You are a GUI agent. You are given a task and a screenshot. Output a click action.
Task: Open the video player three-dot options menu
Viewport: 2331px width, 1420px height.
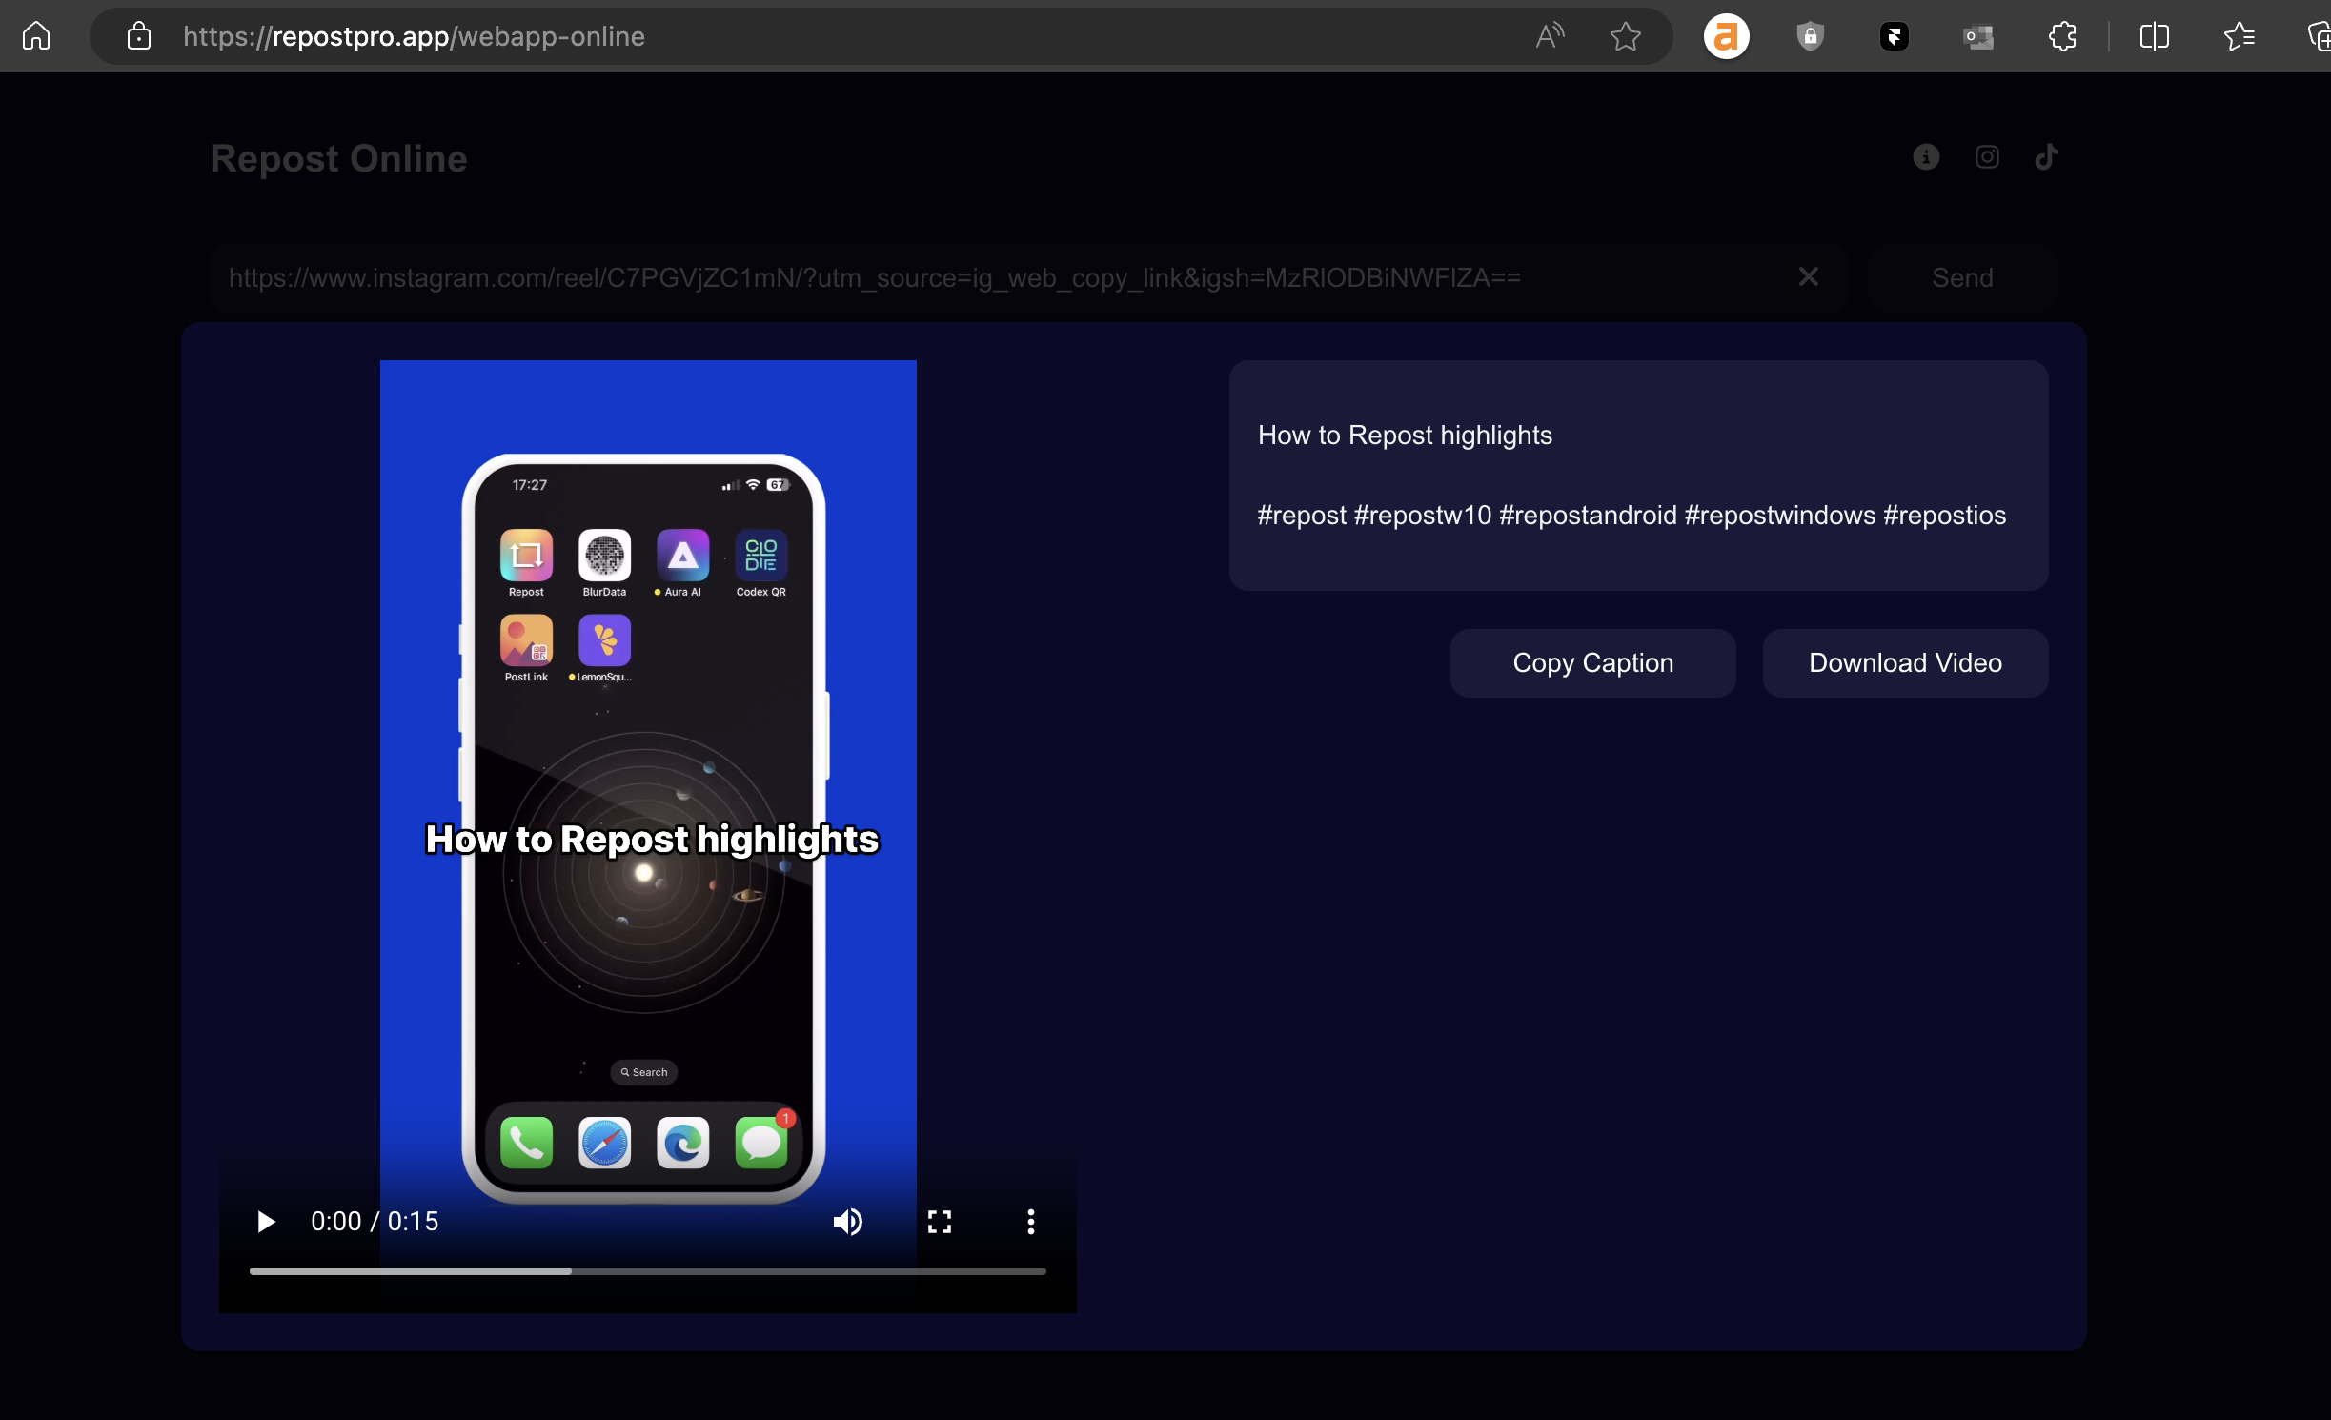click(x=1030, y=1222)
